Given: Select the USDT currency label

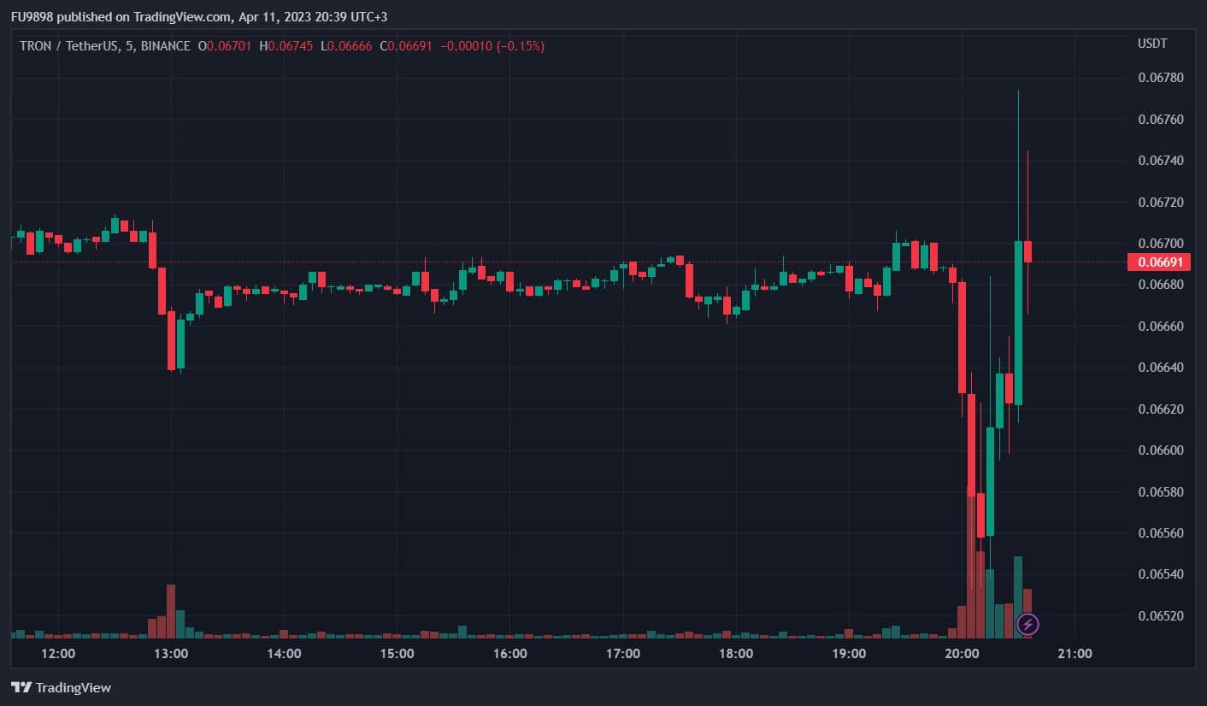Looking at the screenshot, I should click(1151, 44).
